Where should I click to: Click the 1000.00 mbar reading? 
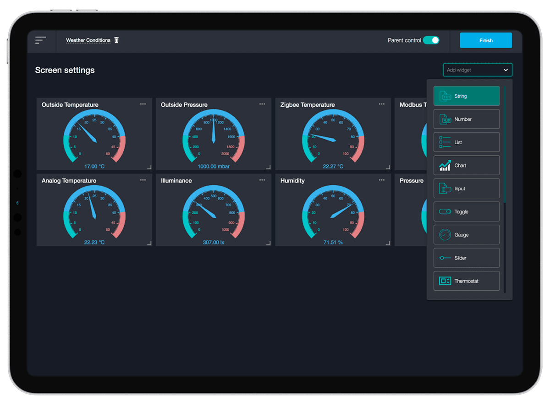[214, 167]
